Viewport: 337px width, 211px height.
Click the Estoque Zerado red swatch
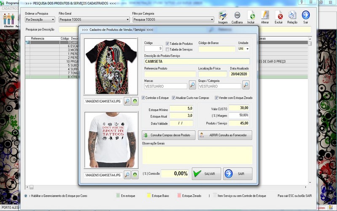179,195
